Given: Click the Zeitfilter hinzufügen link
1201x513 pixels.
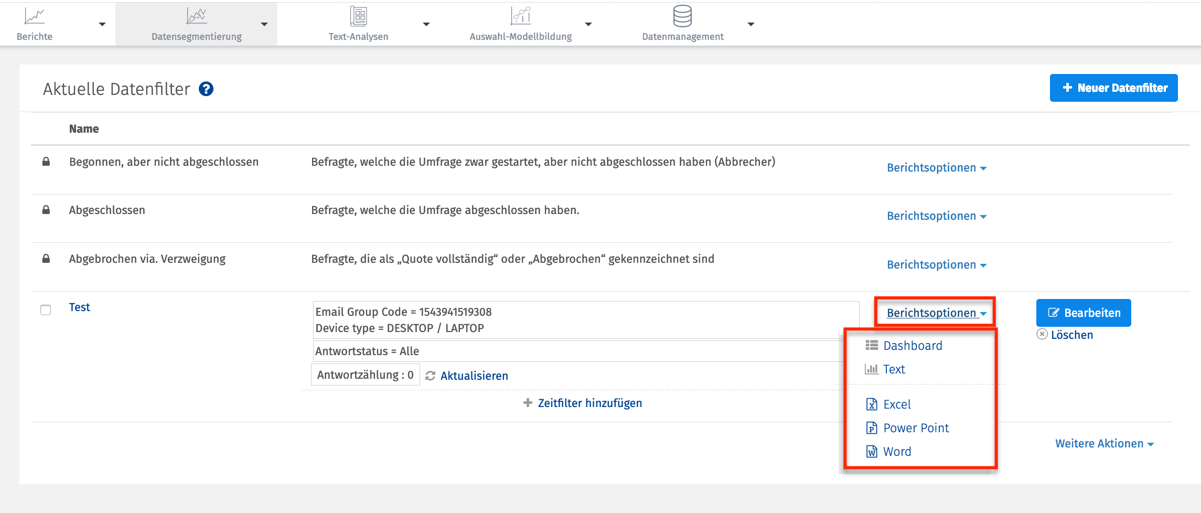Looking at the screenshot, I should tap(590, 403).
